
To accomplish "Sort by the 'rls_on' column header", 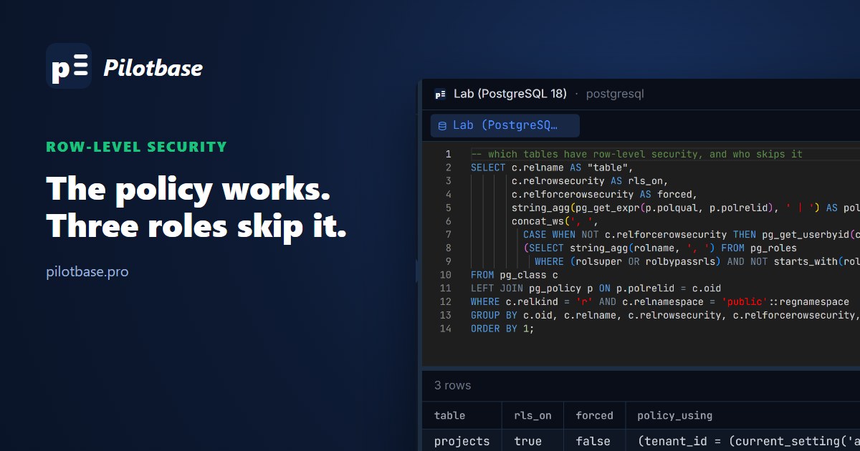I will 533,415.
